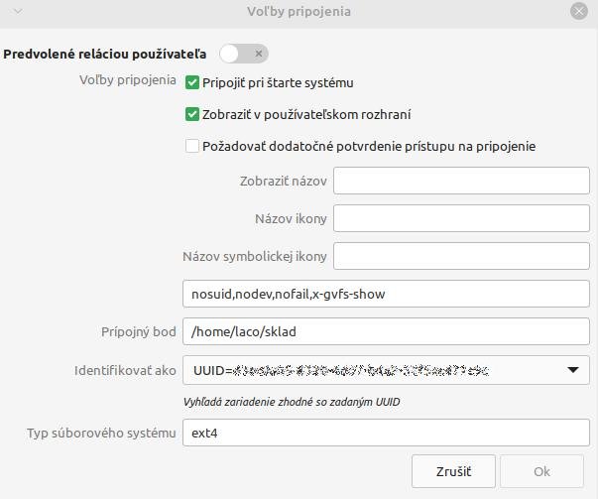The height and width of the screenshot is (499, 598).
Task: Uncheck Pripojiť pri štarte systému
Action: (x=191, y=82)
